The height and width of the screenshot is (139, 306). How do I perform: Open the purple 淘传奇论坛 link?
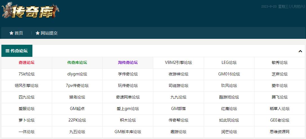(x=128, y=62)
